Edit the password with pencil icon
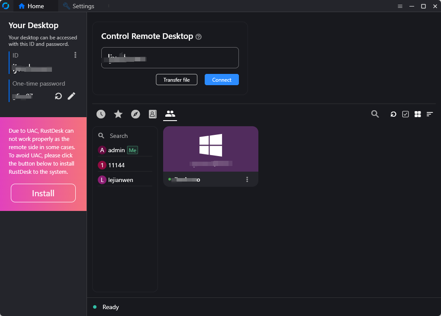The image size is (441, 316). (x=72, y=96)
